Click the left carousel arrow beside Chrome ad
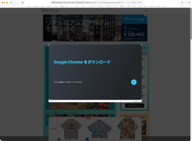 click(x=47, y=78)
